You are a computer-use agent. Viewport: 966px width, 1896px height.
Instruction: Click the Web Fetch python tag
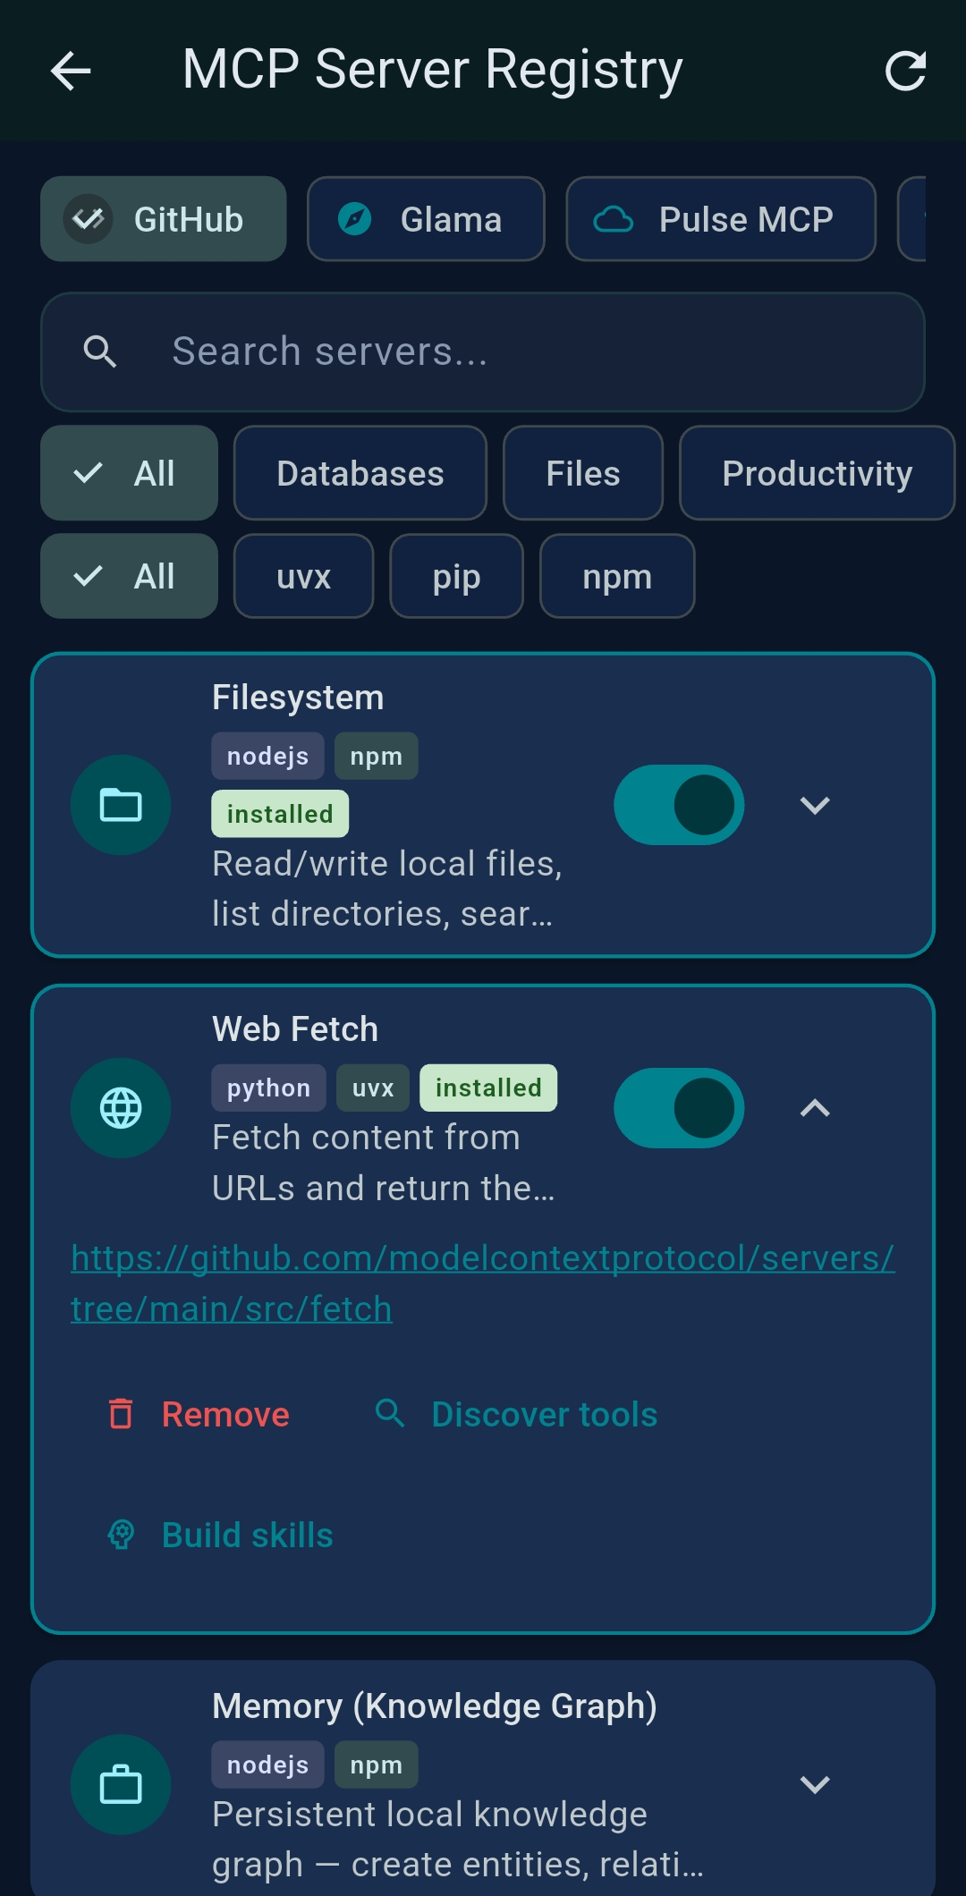[268, 1088]
